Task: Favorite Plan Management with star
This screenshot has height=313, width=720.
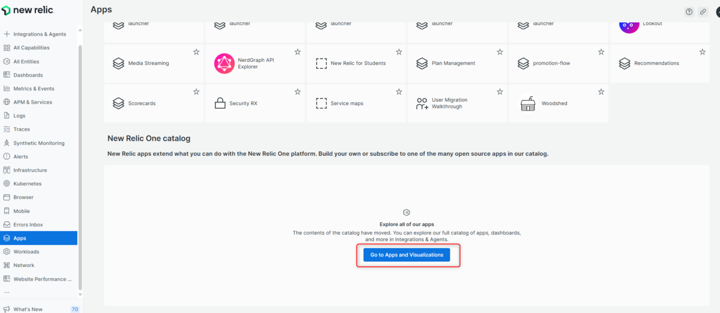Action: coord(500,52)
